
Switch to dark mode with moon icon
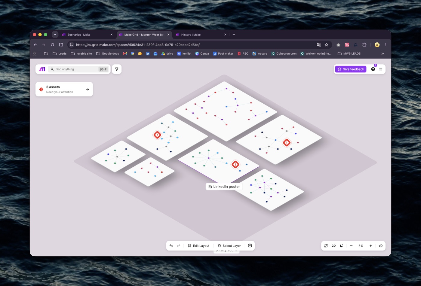point(341,246)
